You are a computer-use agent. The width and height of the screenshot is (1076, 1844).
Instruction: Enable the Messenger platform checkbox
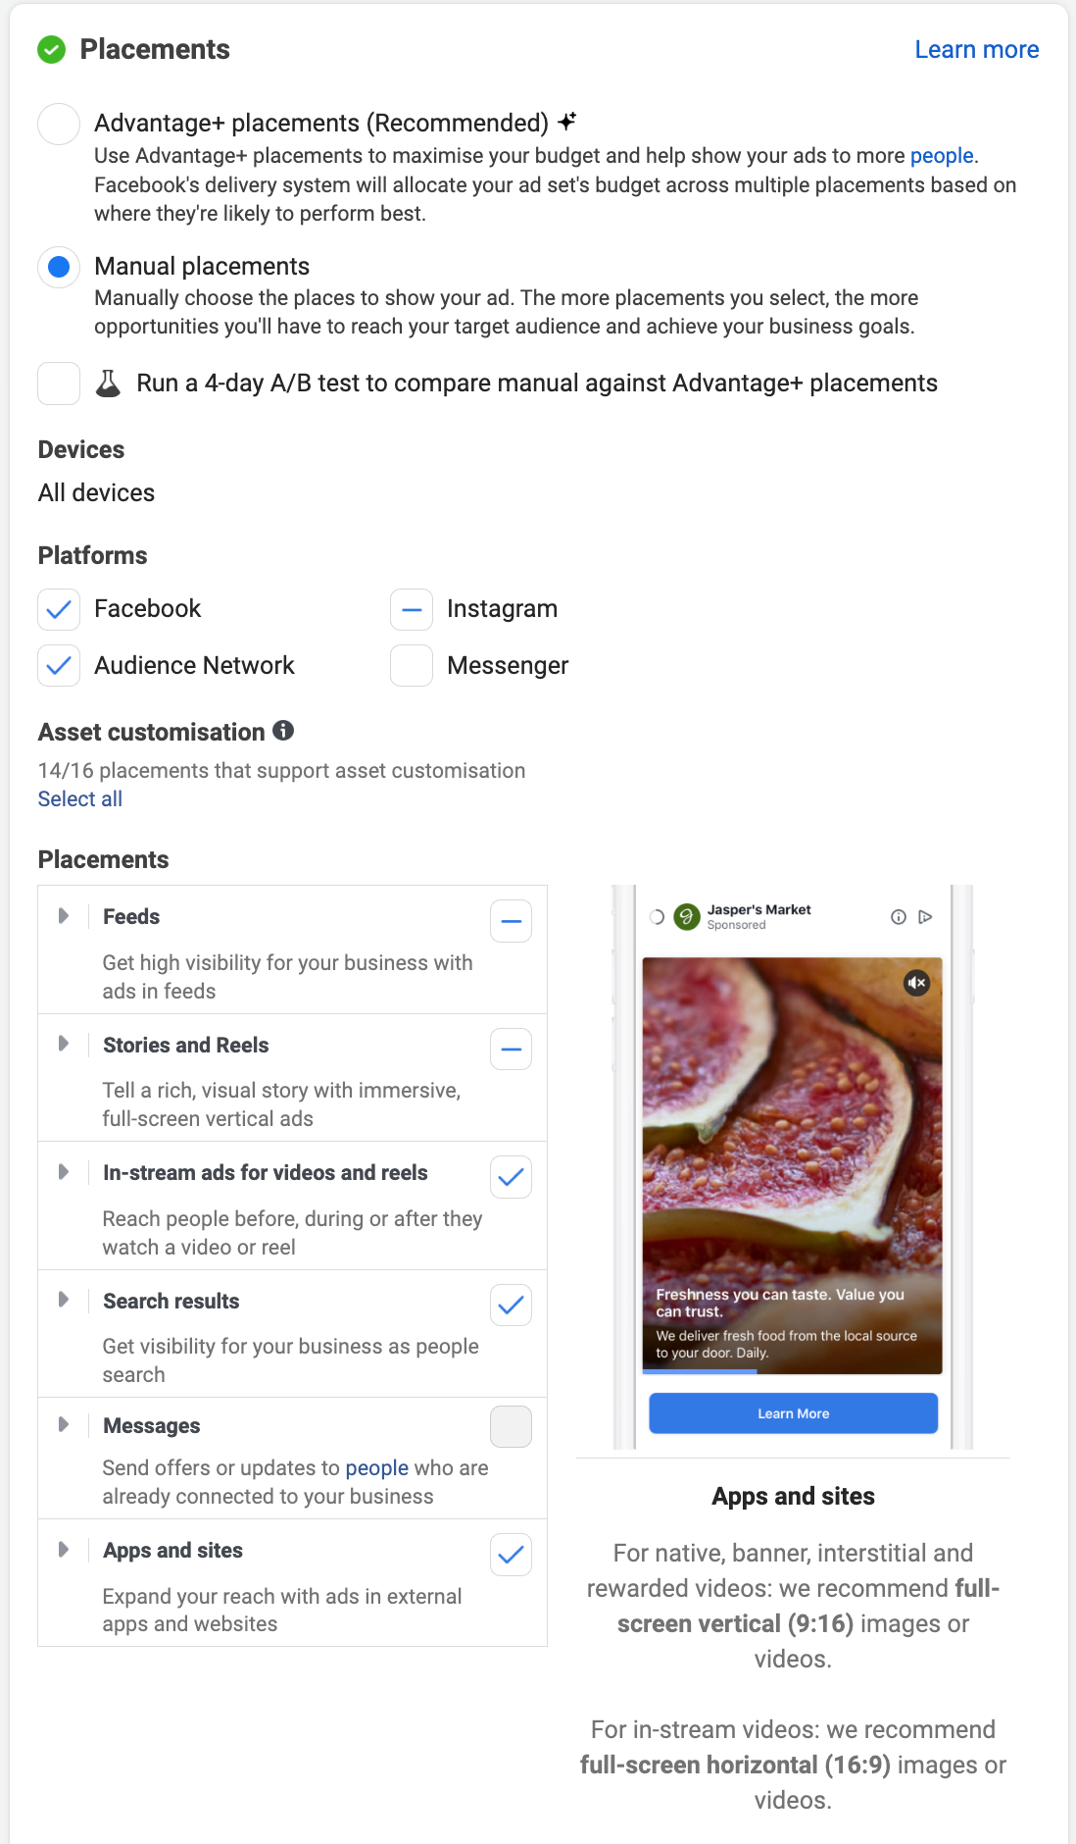pyautogui.click(x=412, y=666)
